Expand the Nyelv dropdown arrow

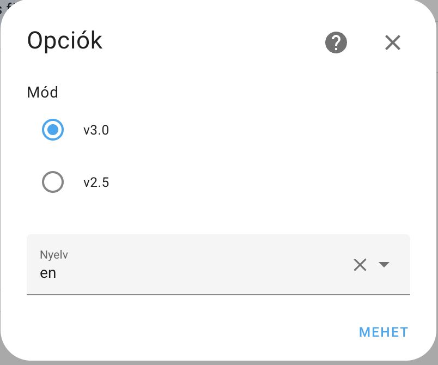[x=384, y=265]
